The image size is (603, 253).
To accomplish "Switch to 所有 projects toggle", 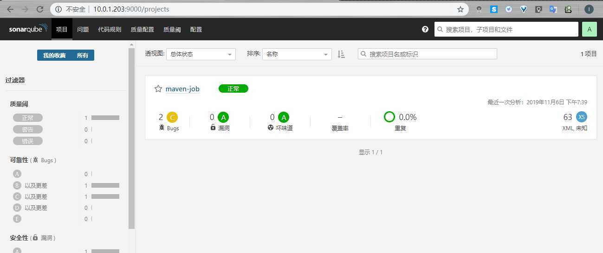I will point(83,55).
